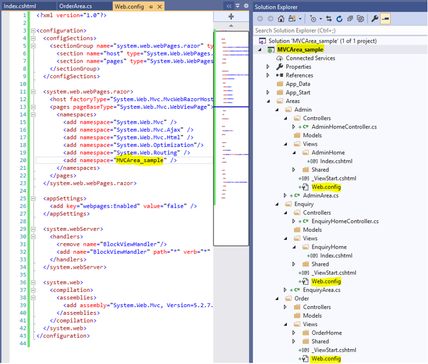Select Web.config under Enquiry Views
This screenshot has height=364, width=428.
tap(326, 281)
